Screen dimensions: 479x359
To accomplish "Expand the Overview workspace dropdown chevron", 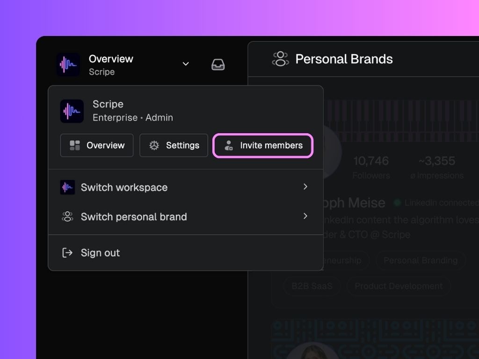I will [186, 64].
